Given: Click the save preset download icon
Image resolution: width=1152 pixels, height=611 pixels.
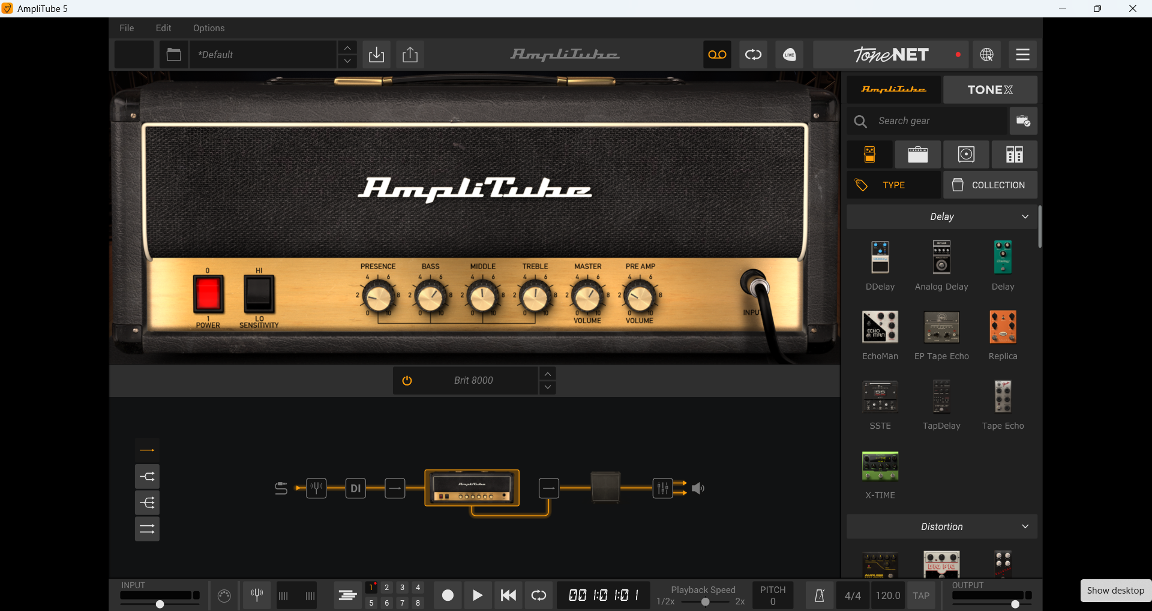Looking at the screenshot, I should click(x=376, y=55).
